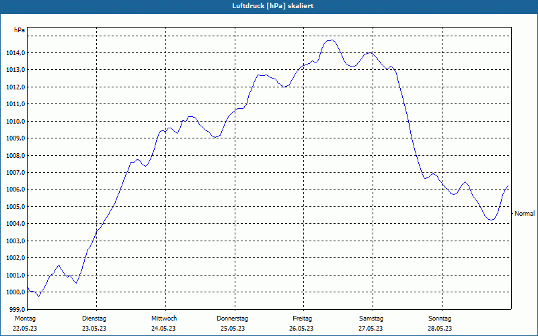Click the 1008,0 axis value

(15, 155)
